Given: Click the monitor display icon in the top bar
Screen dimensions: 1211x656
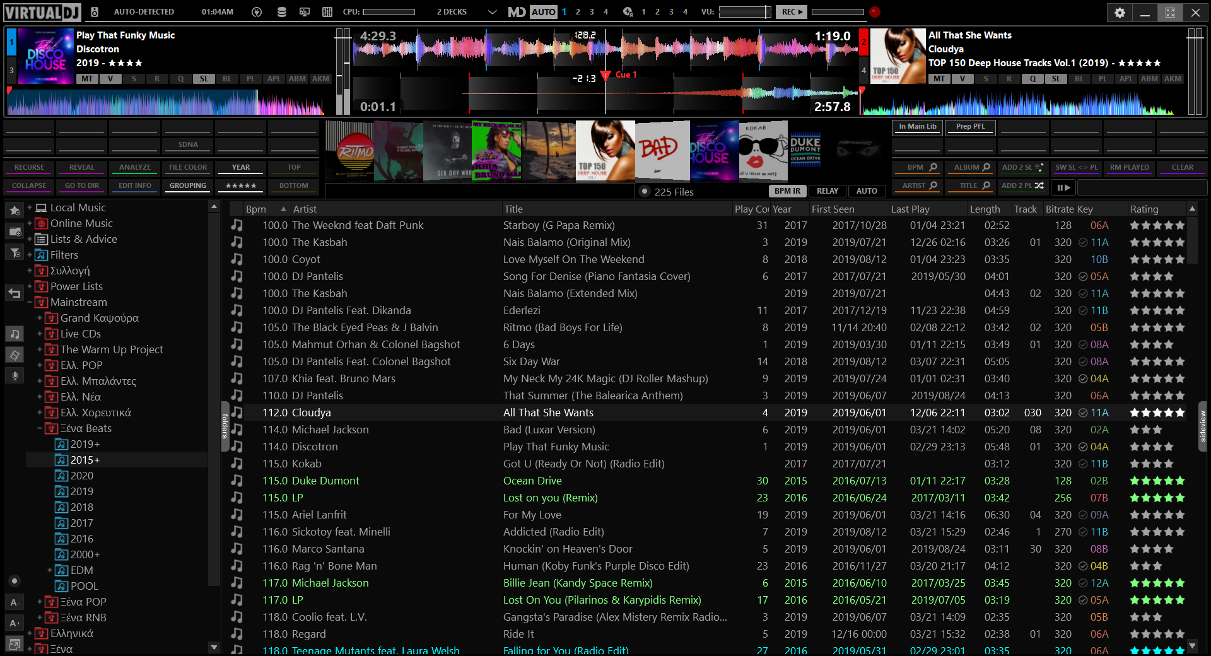Looking at the screenshot, I should click(x=305, y=11).
